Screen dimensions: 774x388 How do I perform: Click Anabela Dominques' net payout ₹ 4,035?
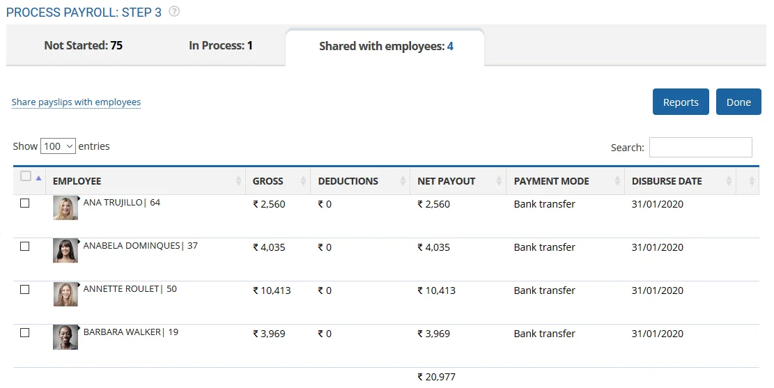coord(434,247)
